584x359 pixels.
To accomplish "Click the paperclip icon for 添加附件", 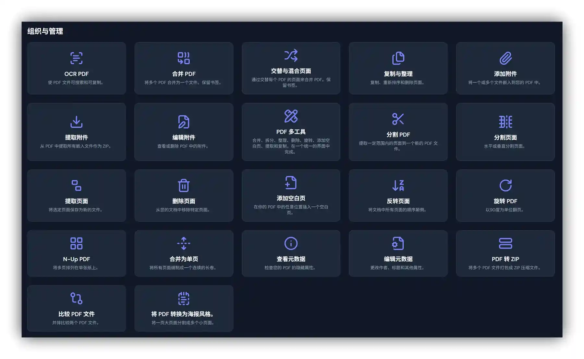I will tap(505, 58).
